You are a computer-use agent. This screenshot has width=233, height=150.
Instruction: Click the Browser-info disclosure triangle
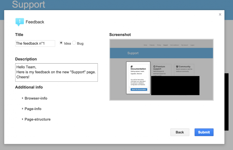(x=23, y=98)
